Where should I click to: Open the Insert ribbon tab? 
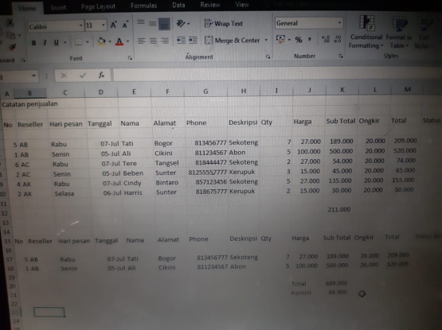[58, 7]
